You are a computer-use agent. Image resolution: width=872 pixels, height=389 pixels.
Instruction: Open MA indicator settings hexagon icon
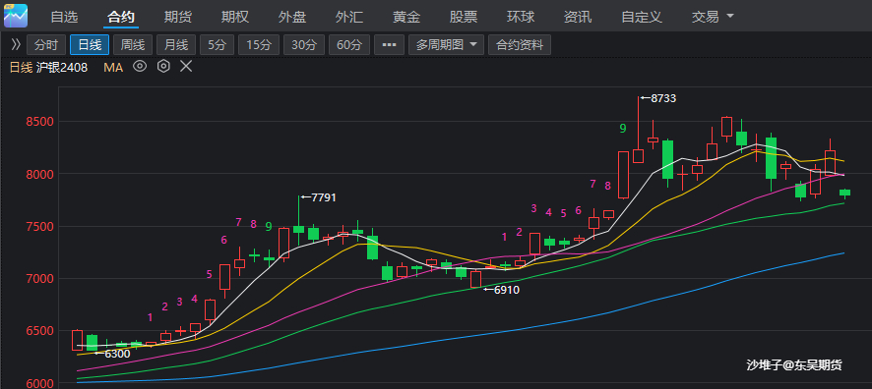tap(163, 67)
